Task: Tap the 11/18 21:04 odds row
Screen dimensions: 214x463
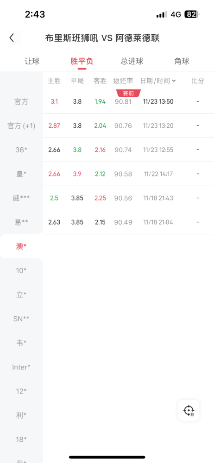Action: (x=128, y=222)
